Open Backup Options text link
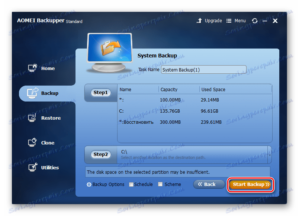 108,185
